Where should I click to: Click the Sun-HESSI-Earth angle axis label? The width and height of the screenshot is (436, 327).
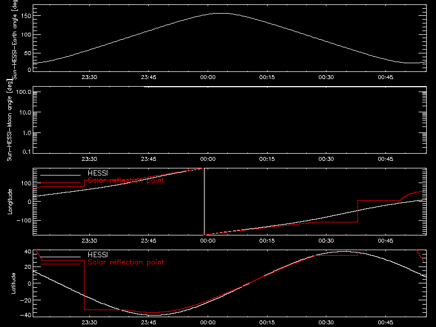pyautogui.click(x=15, y=40)
